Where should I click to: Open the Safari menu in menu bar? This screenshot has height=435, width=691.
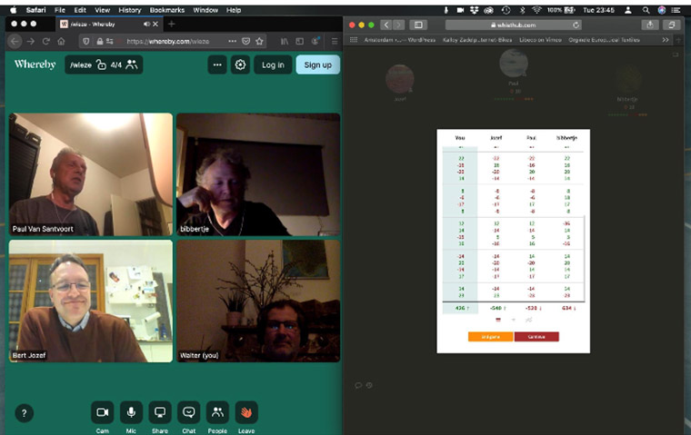point(35,10)
